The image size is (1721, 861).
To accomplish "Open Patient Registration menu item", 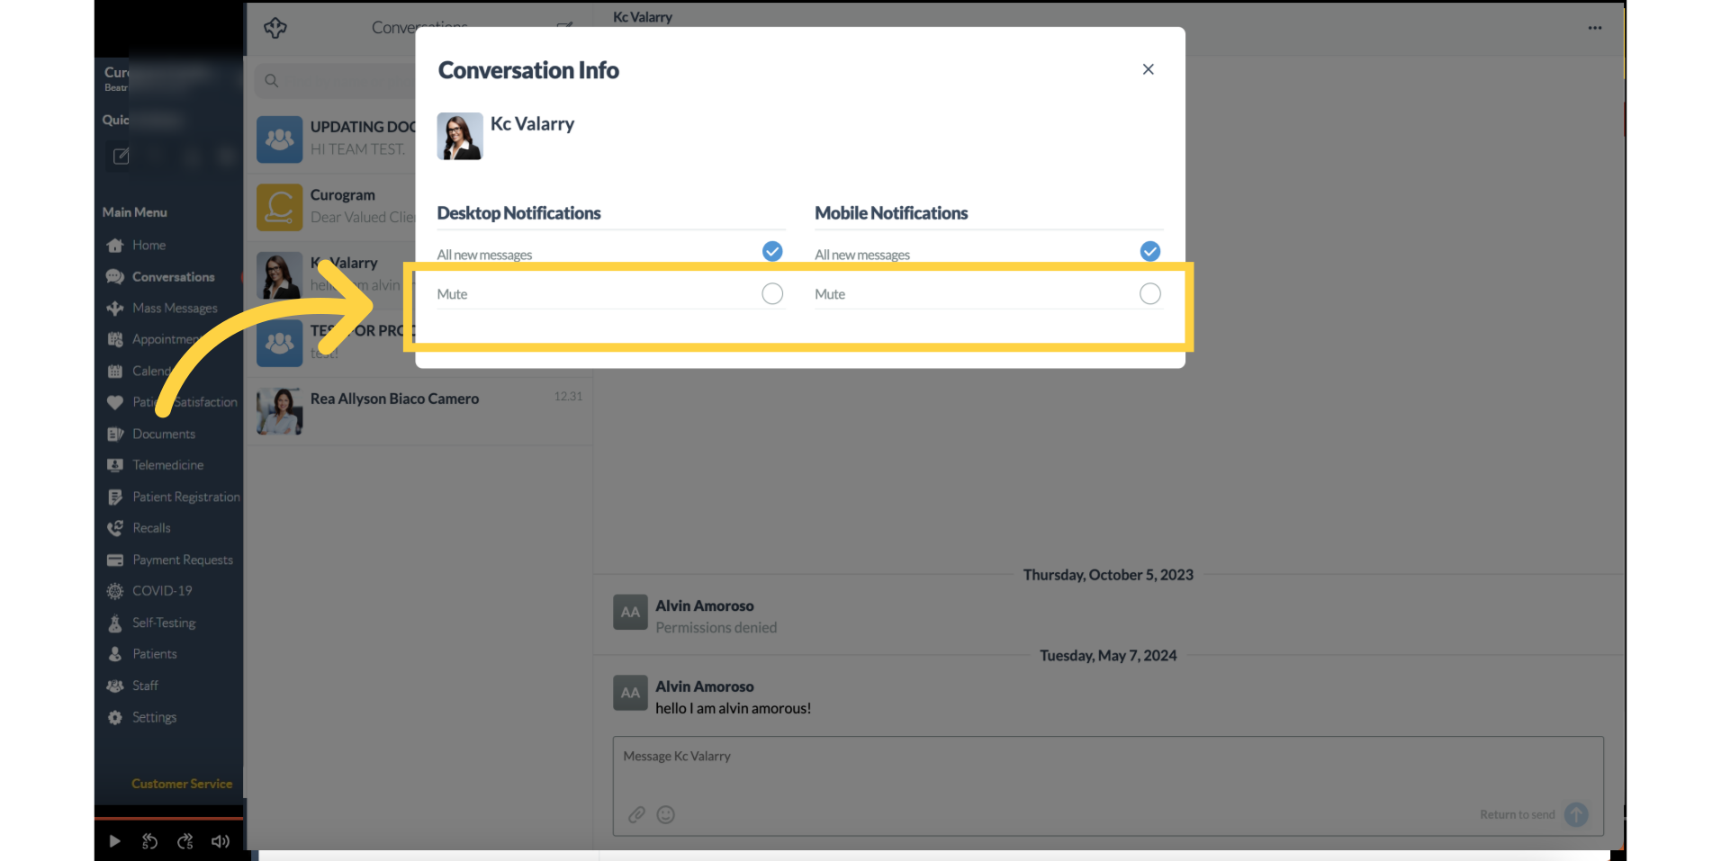I will tap(186, 497).
